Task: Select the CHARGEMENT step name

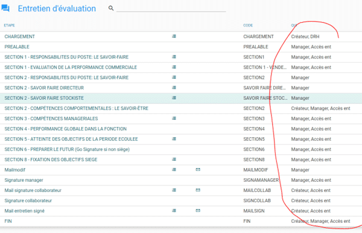Action: point(20,37)
